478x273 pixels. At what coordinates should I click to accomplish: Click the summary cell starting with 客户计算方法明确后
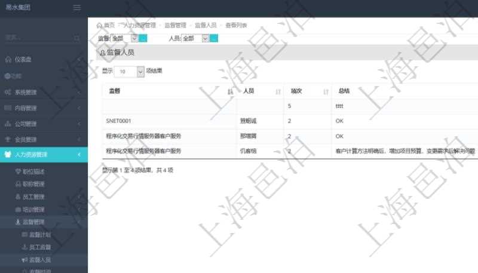(405, 151)
